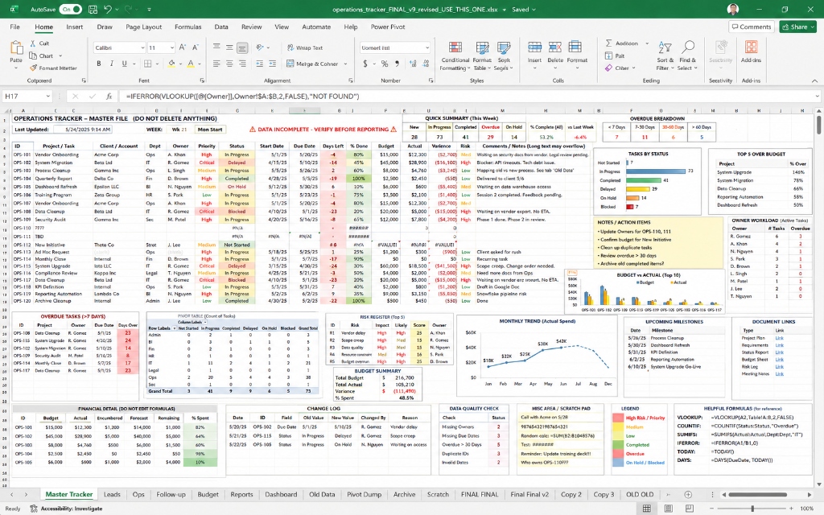Click the fx insert function icon
Image resolution: width=824 pixels, height=515 pixels.
[109, 97]
